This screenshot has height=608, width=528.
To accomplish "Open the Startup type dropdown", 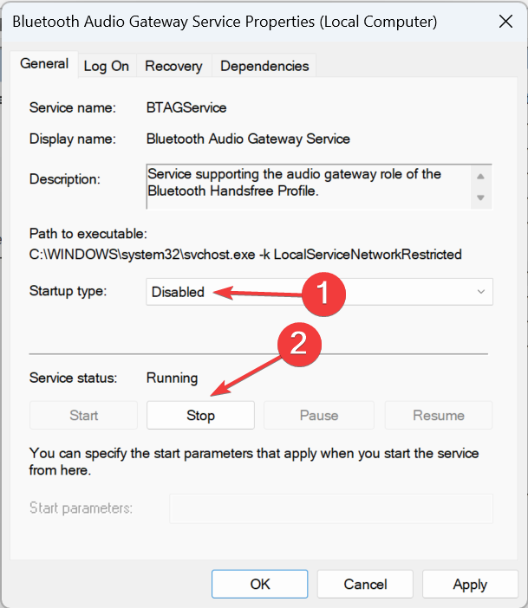I will pos(319,292).
